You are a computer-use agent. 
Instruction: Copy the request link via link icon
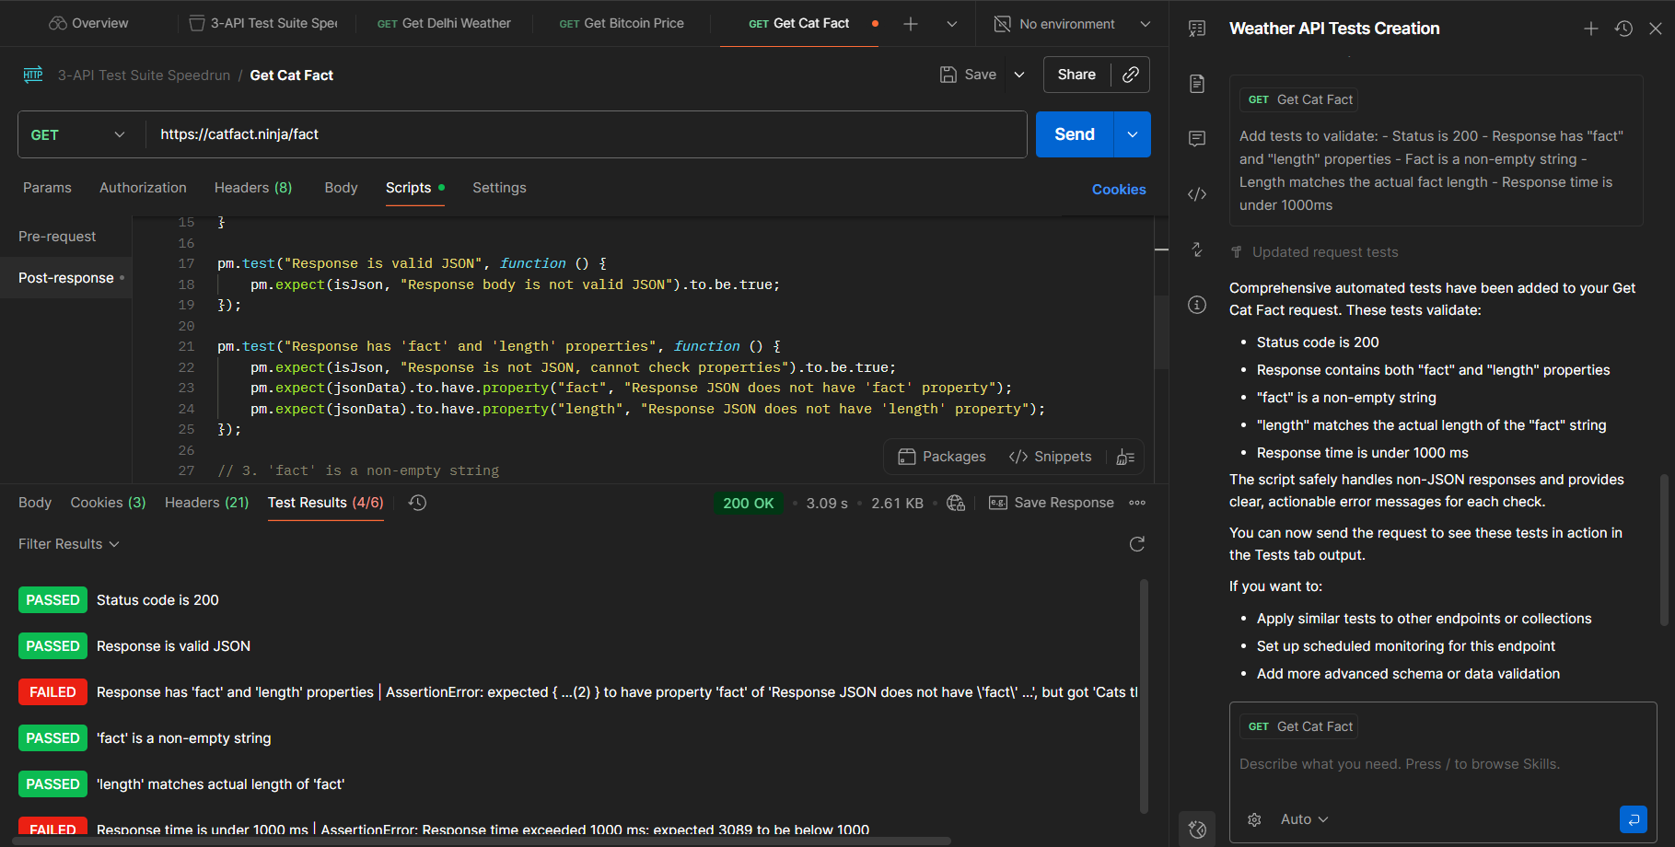point(1131,75)
